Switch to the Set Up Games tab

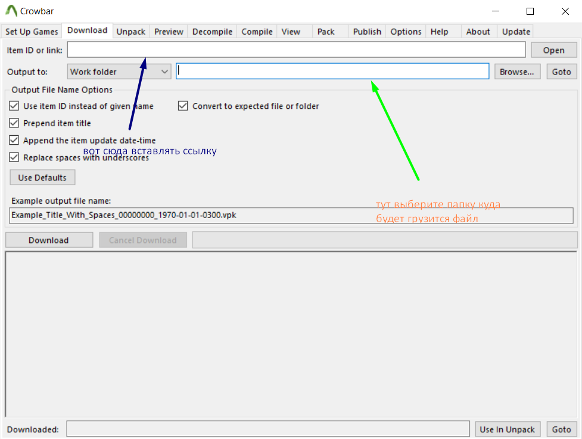32,32
